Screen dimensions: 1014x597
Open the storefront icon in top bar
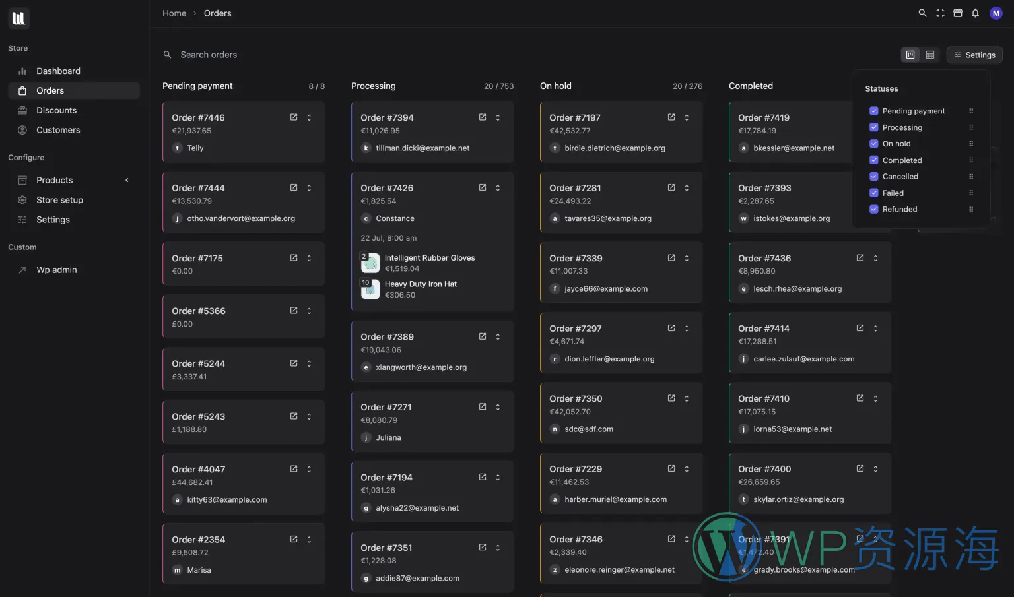coord(958,13)
